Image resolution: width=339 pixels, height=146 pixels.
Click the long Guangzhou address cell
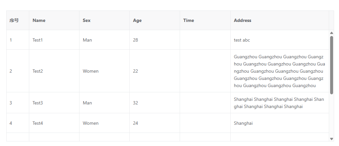(x=279, y=71)
